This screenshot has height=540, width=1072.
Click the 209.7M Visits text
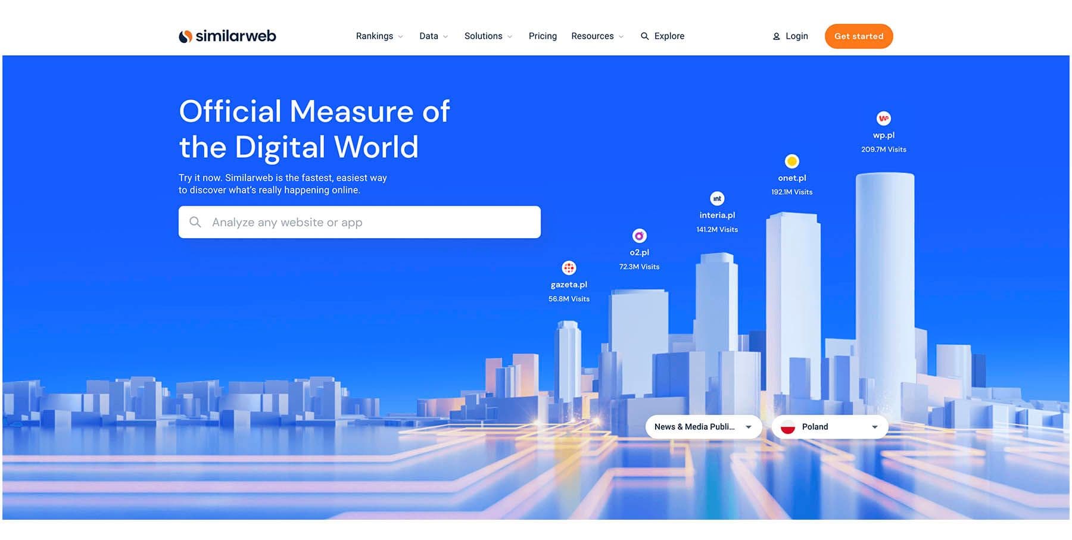click(x=884, y=149)
